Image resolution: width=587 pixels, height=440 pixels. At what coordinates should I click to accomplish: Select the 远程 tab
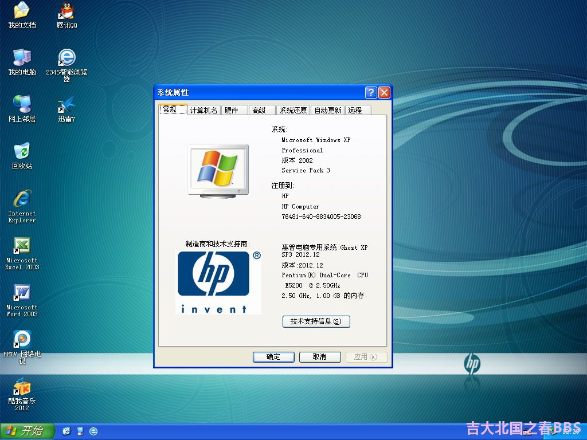tap(358, 110)
